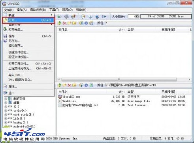Click the 大小总计 size field
This screenshot has width=194, height=143.
[134, 16]
